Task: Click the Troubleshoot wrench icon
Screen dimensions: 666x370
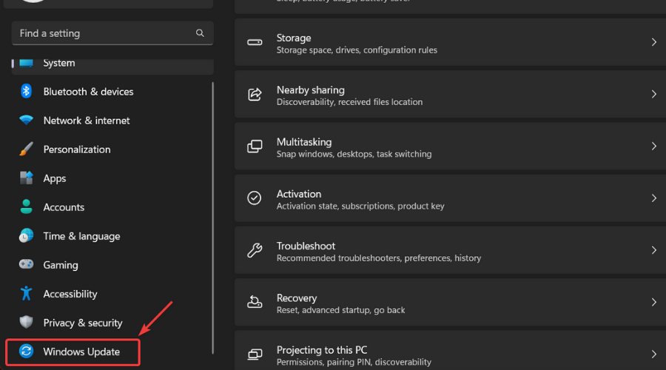Action: coord(255,250)
